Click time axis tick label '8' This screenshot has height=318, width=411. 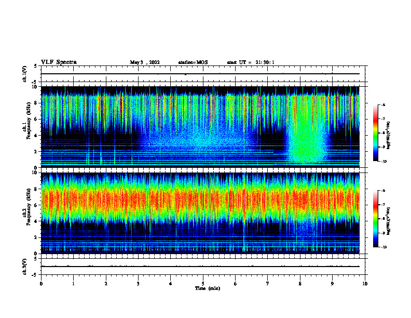[x=300, y=284]
